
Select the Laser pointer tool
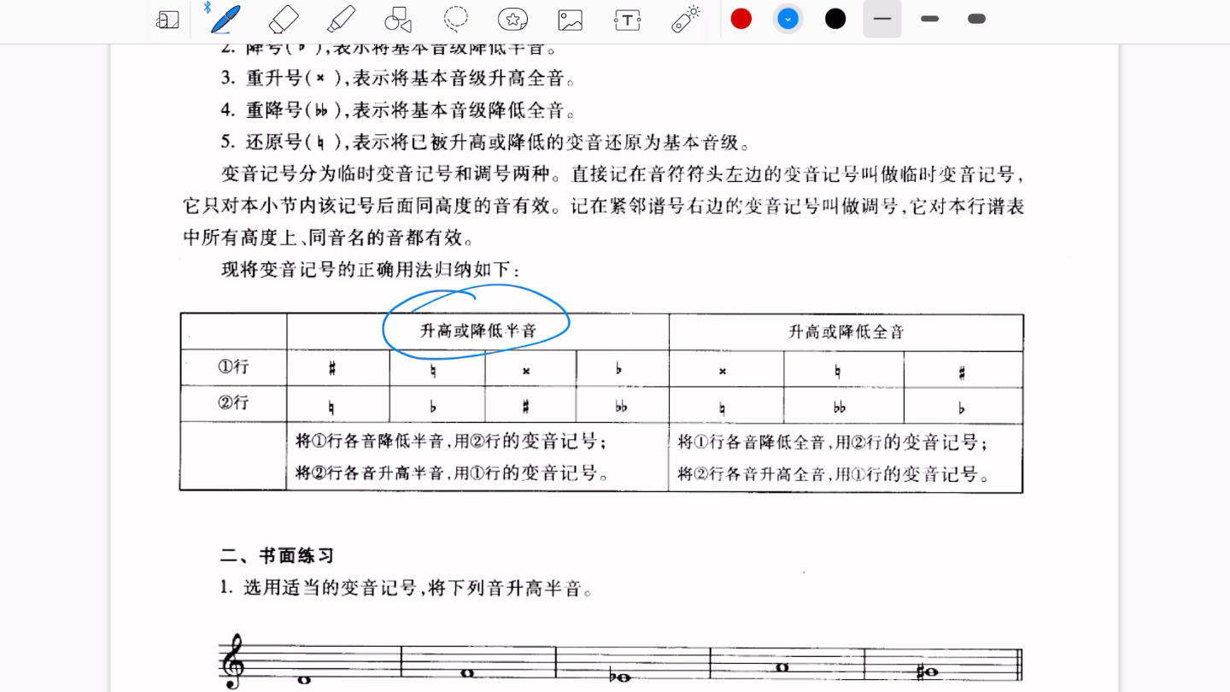click(x=686, y=19)
